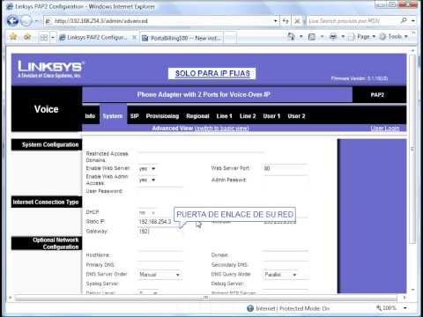Open the User 2 tab
423x317 pixels.
click(296, 116)
